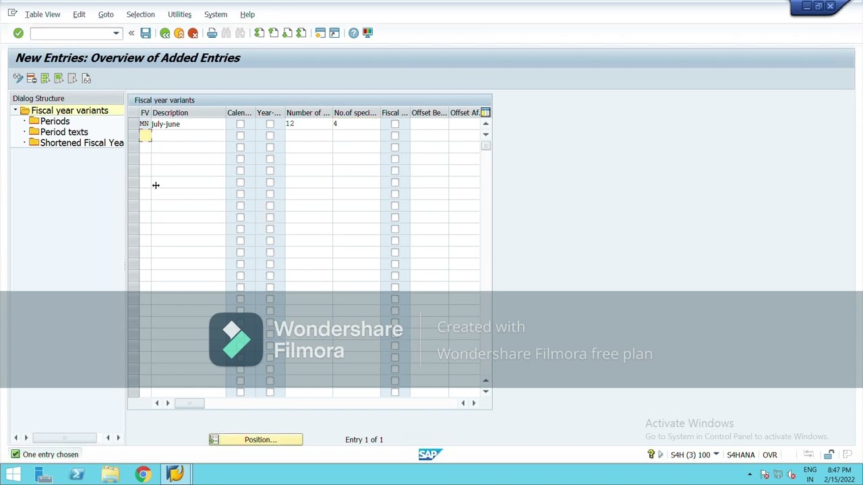Screen dimensions: 863x485
Task: Click the 'Entry 1 of 1' text
Action: 364,440
